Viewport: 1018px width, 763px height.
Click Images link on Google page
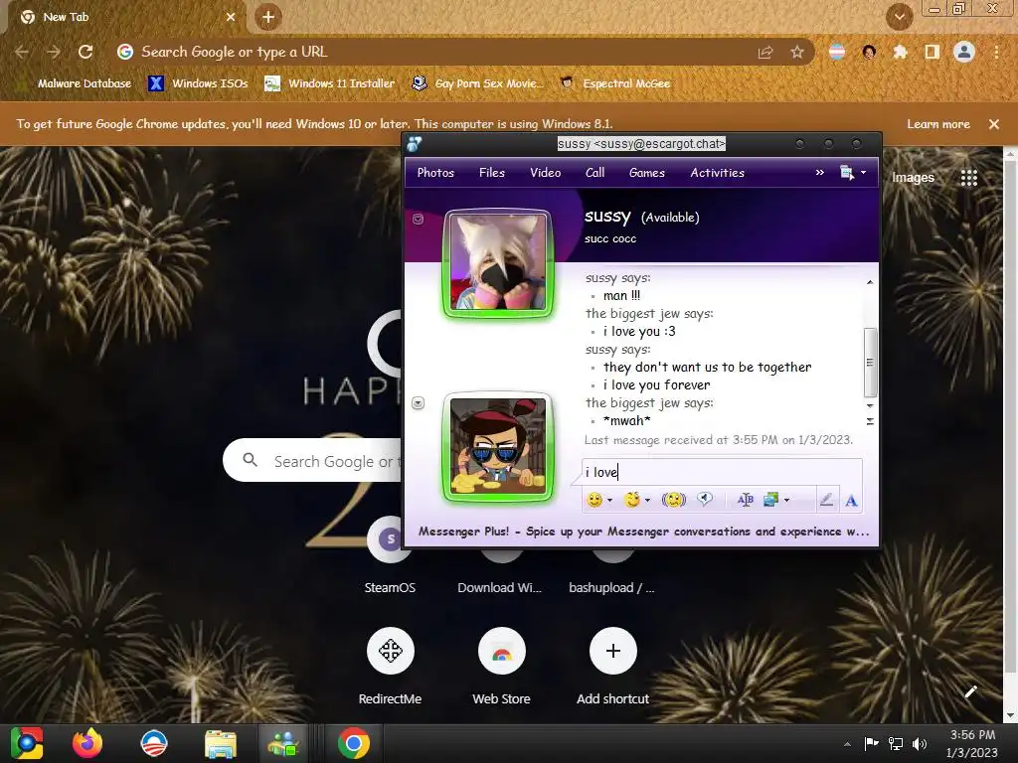(x=913, y=178)
